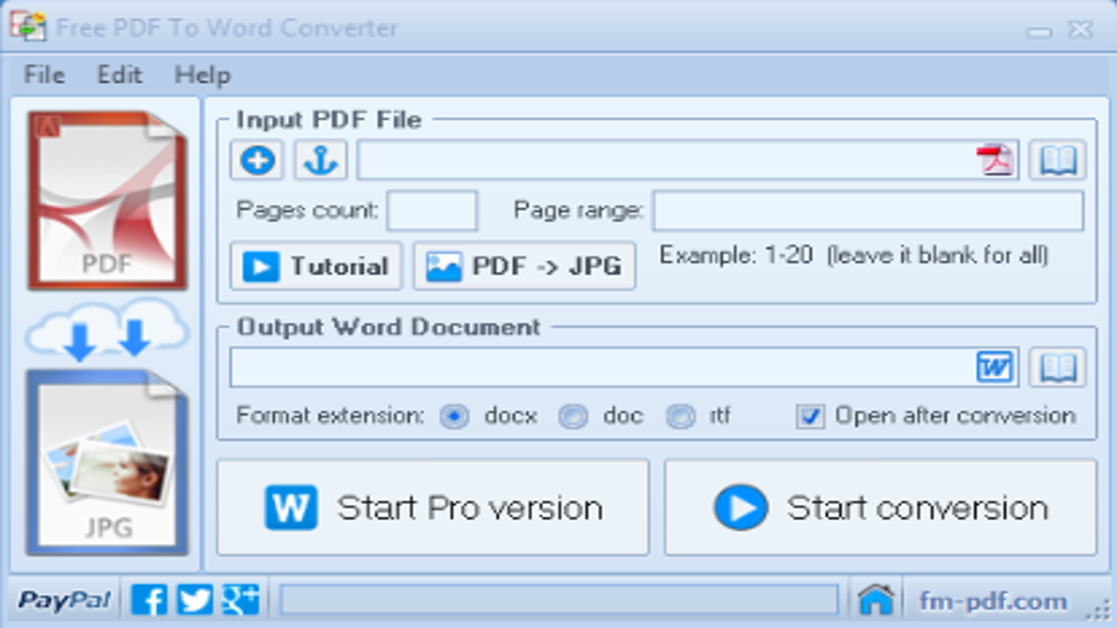Focus the Page range field

(x=868, y=210)
